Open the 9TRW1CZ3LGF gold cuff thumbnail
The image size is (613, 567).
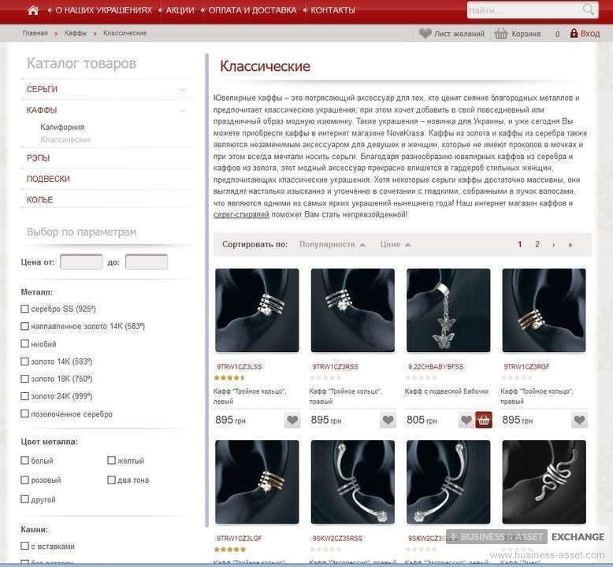coord(257,482)
